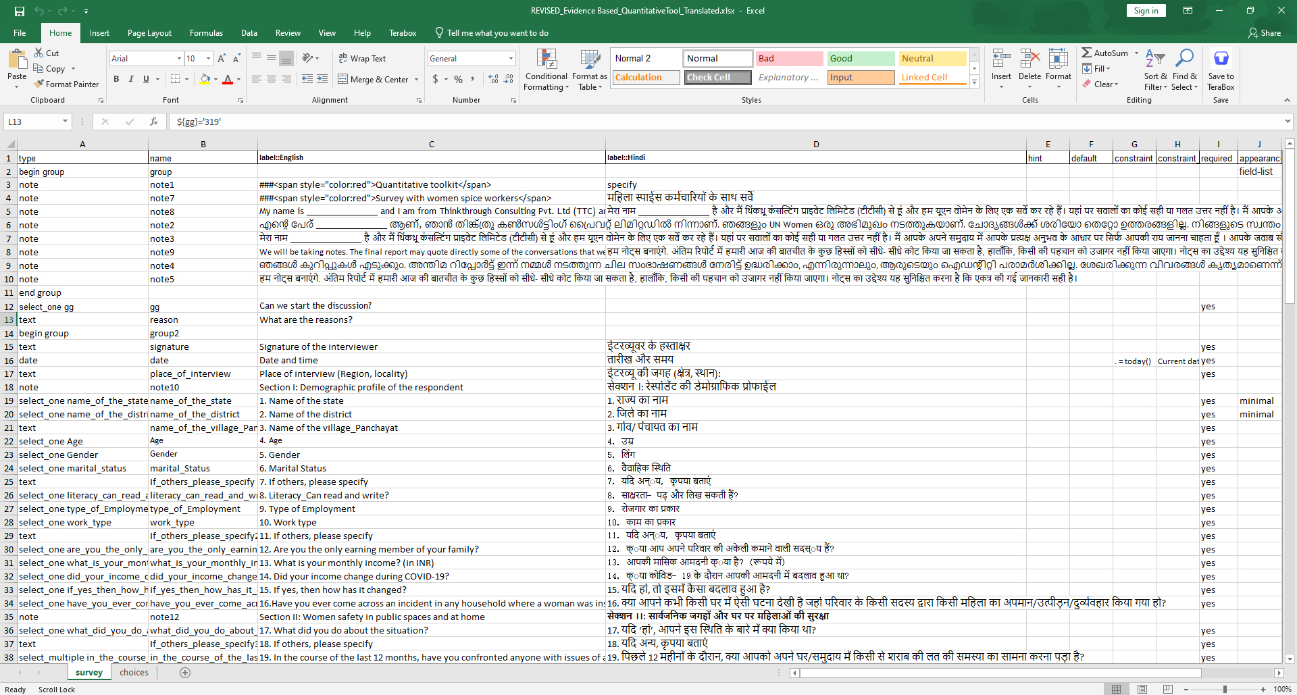Click Sign in
The image size is (1297, 695).
1146,11
